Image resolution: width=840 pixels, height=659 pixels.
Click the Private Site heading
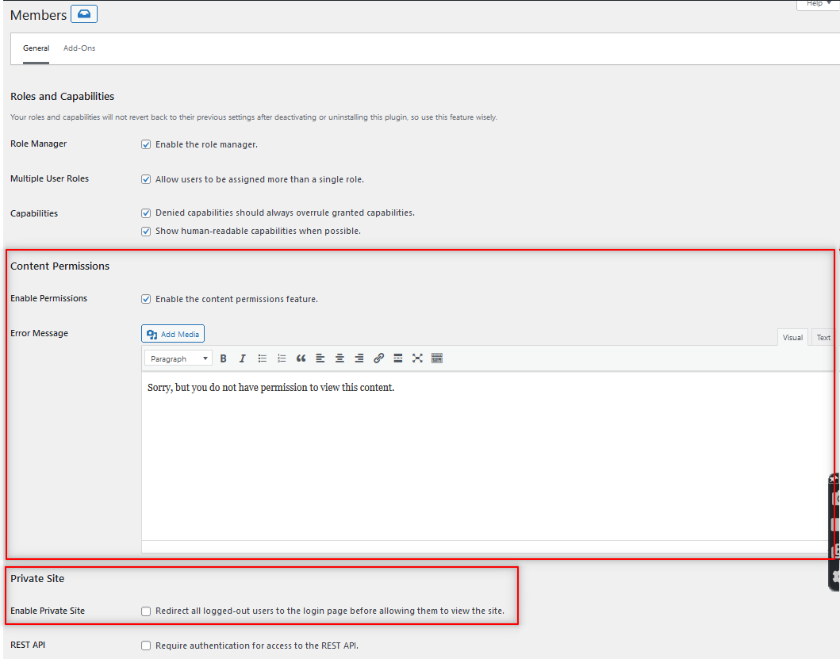[x=37, y=579]
